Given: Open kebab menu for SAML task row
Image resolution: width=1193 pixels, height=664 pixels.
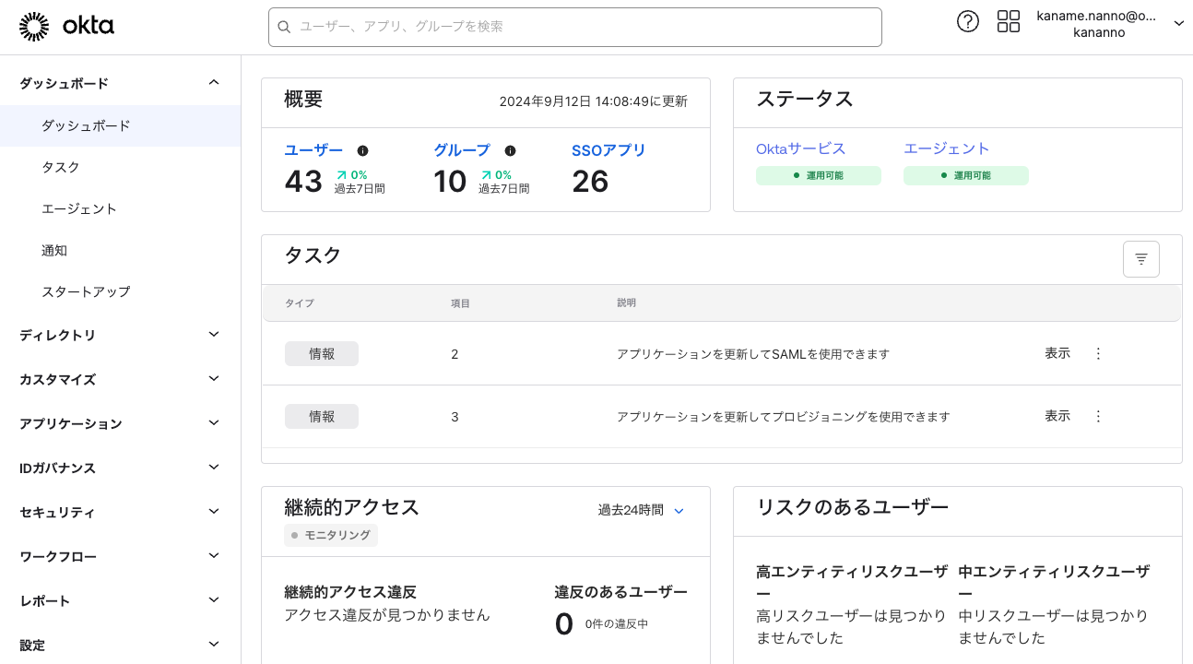Looking at the screenshot, I should coord(1098,353).
